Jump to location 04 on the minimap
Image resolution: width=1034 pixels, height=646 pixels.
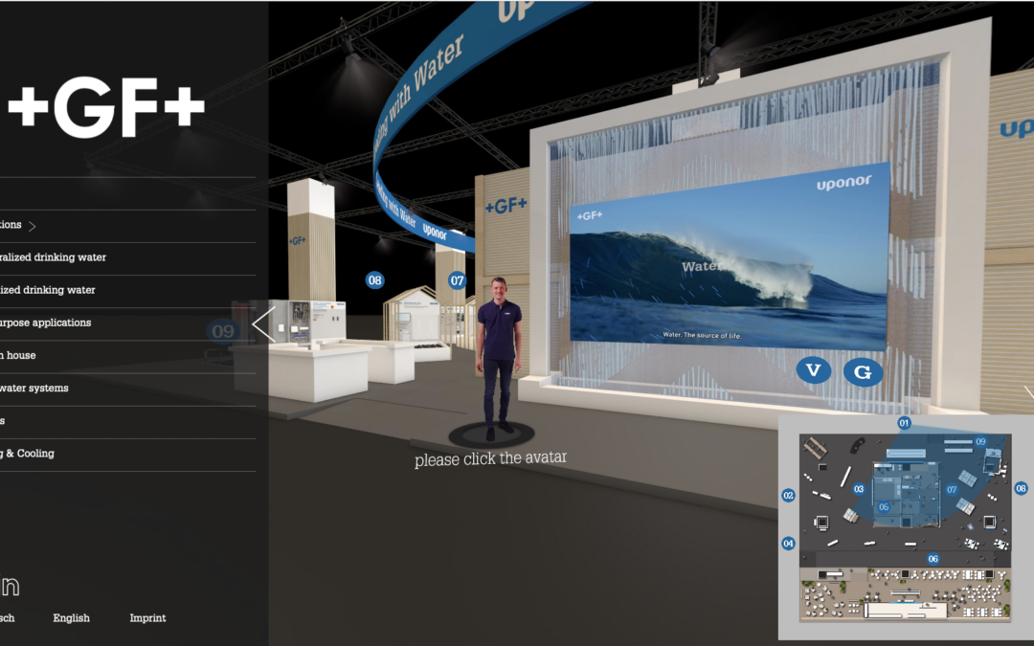(788, 544)
